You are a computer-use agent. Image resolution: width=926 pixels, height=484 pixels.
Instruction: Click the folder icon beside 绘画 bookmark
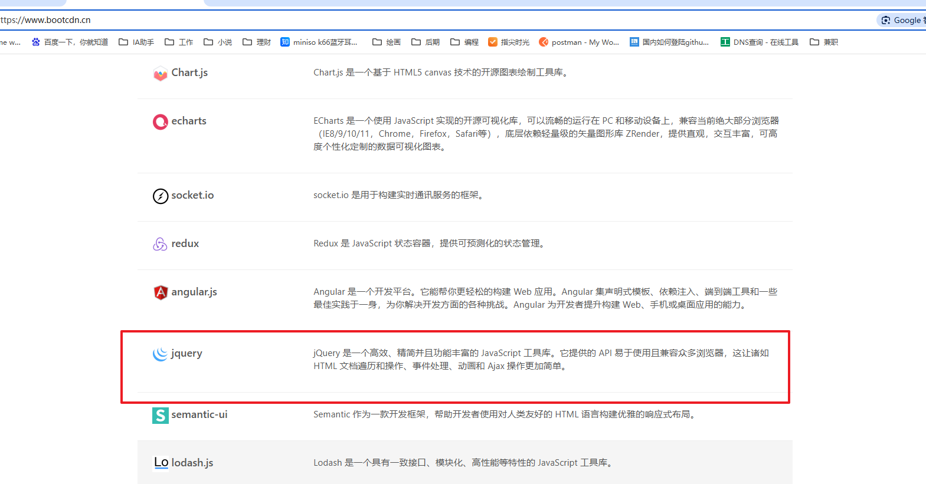[377, 42]
